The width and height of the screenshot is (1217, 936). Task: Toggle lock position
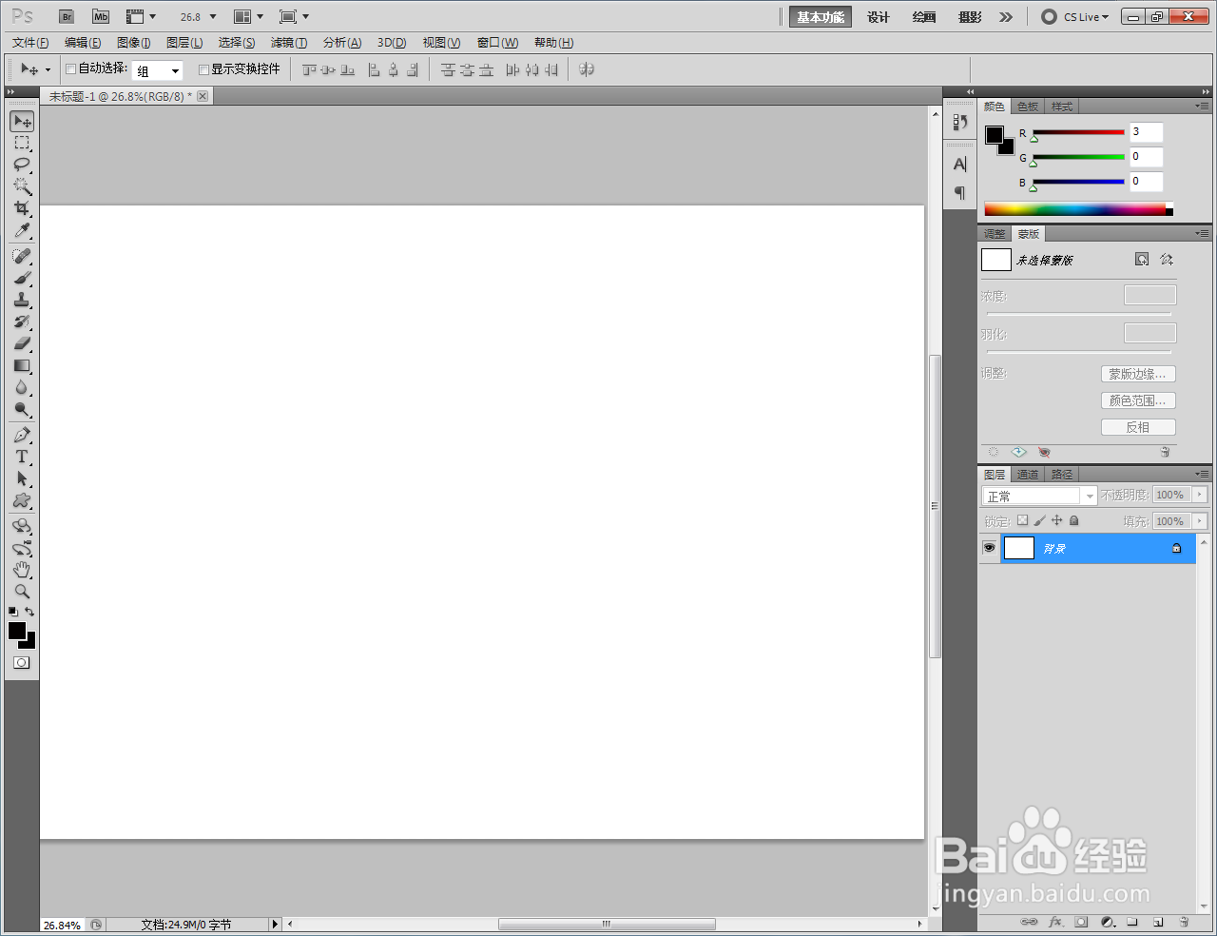click(1056, 520)
